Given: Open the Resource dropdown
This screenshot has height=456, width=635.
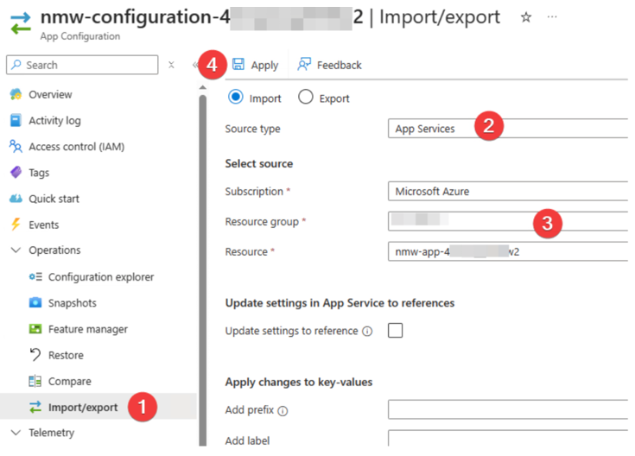Looking at the screenshot, I should pyautogui.click(x=508, y=251).
